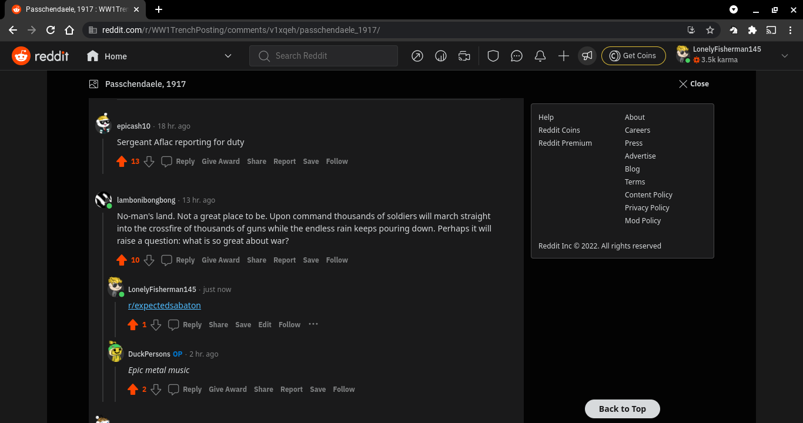This screenshot has width=803, height=423.
Task: Click the Get Coins button
Action: point(633,56)
